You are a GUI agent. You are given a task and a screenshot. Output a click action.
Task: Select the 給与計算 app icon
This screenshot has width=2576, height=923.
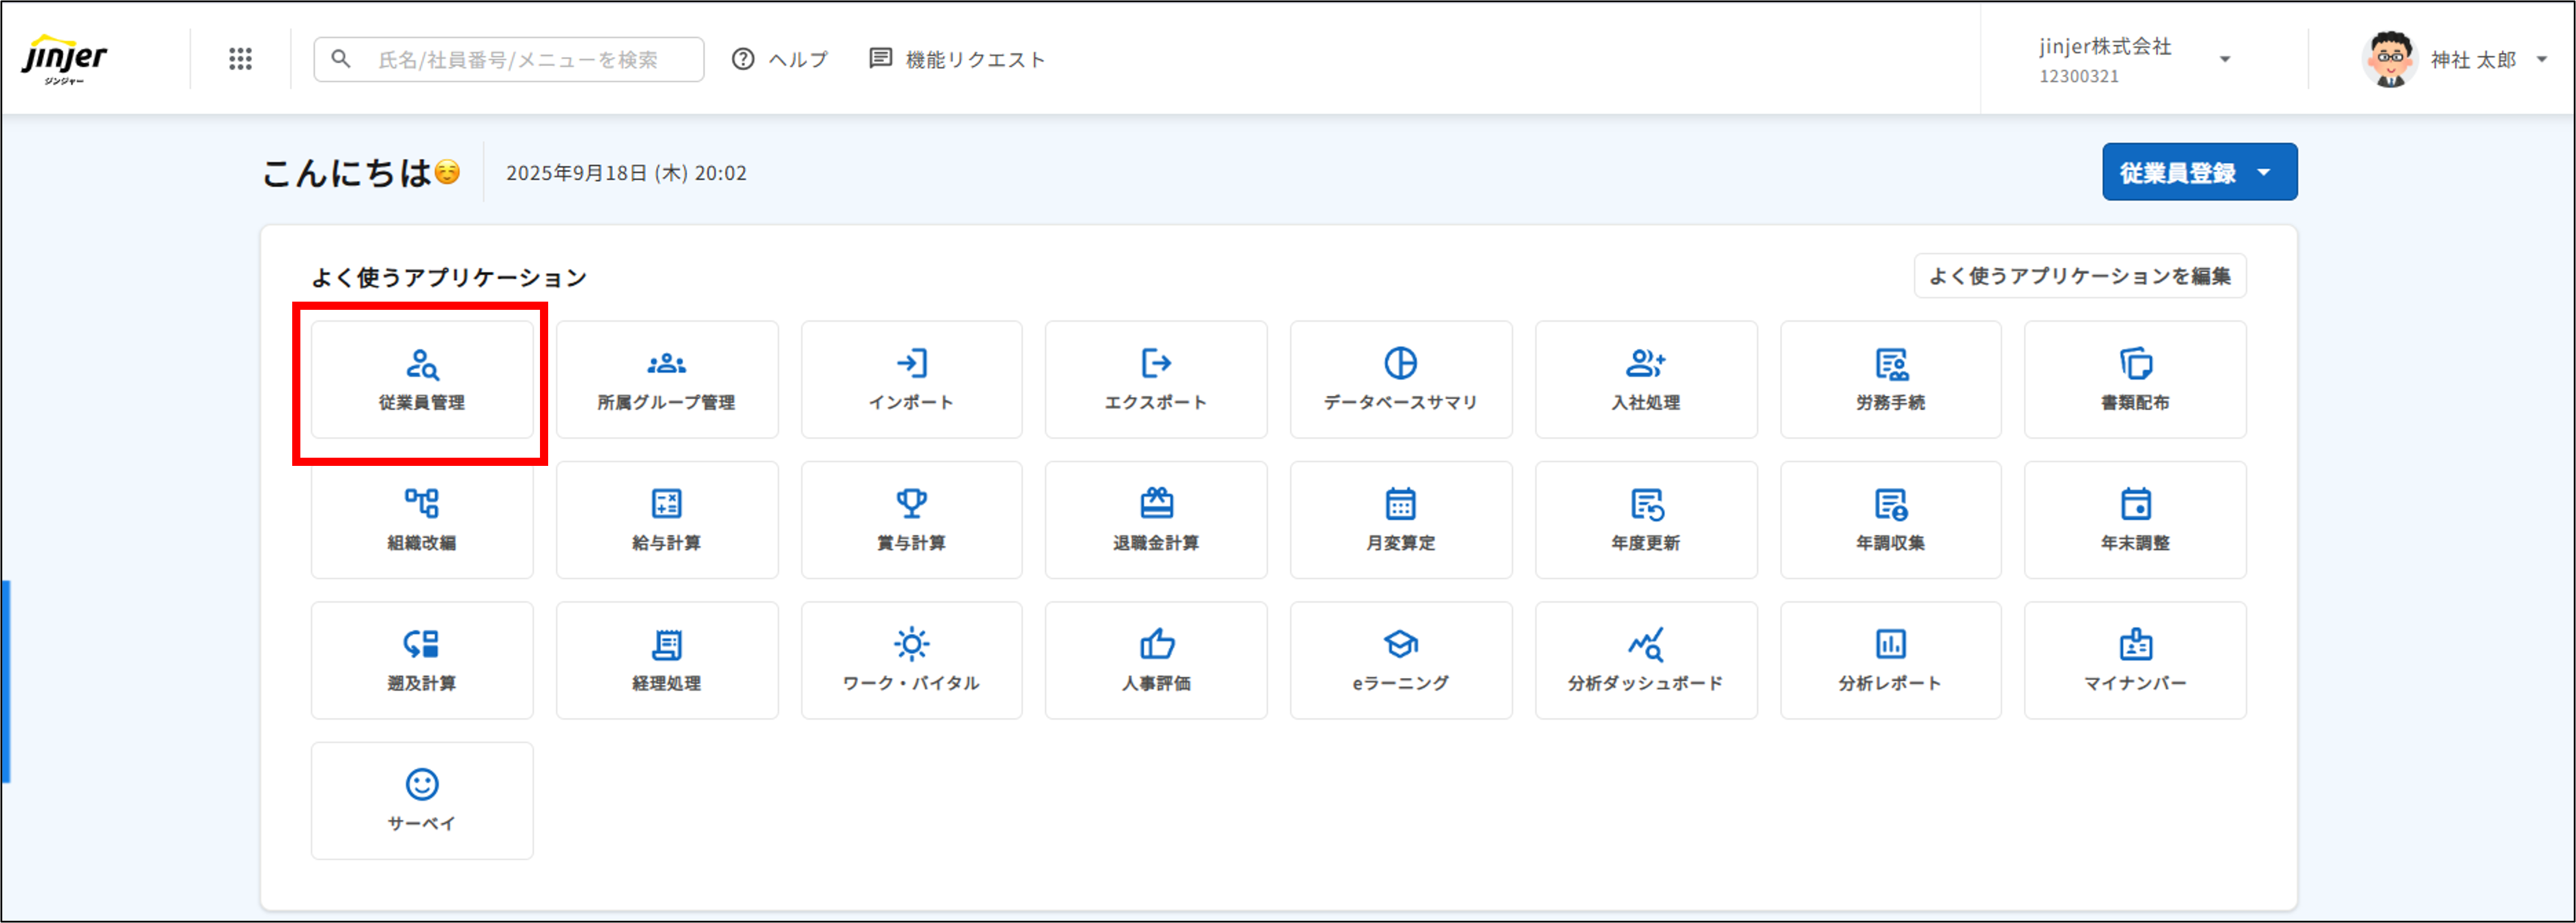(x=666, y=520)
